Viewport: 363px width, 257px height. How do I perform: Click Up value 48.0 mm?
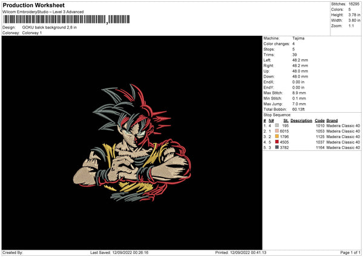coord(300,71)
